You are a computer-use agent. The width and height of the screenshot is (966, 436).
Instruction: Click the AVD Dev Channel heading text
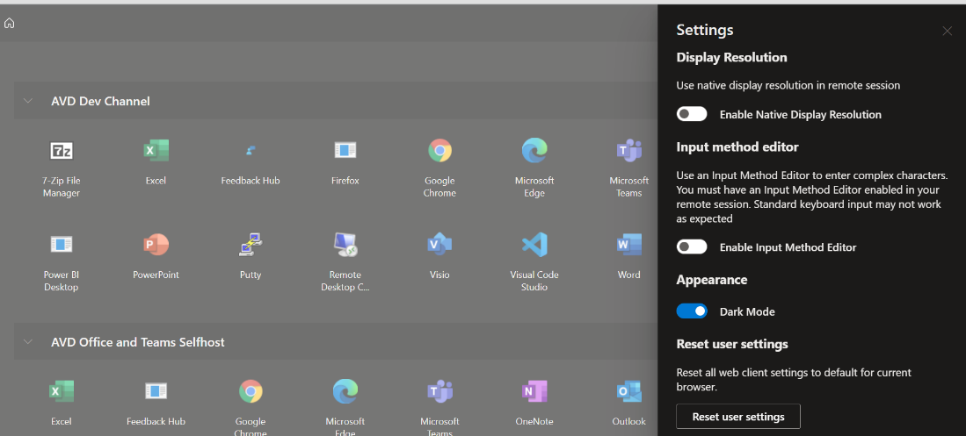tap(100, 101)
